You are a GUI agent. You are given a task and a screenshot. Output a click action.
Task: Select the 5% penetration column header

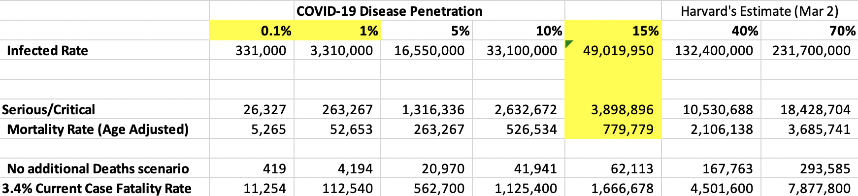(x=427, y=31)
